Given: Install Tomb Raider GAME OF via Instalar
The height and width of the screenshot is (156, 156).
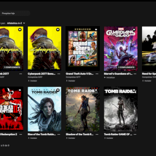Looking at the screenshot, I should (109, 138).
